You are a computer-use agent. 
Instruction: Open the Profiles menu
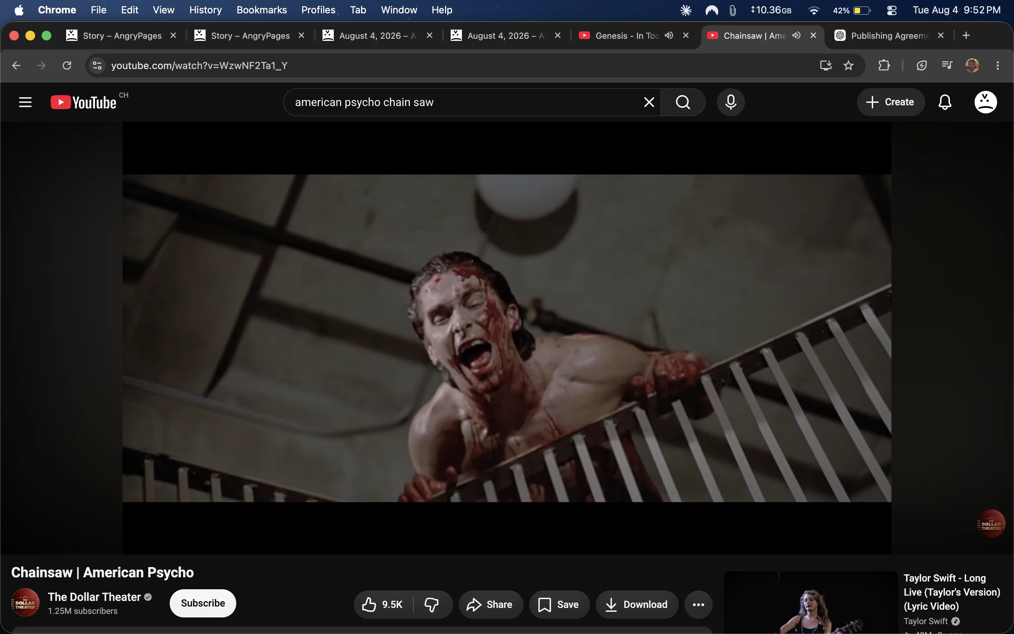(x=318, y=10)
